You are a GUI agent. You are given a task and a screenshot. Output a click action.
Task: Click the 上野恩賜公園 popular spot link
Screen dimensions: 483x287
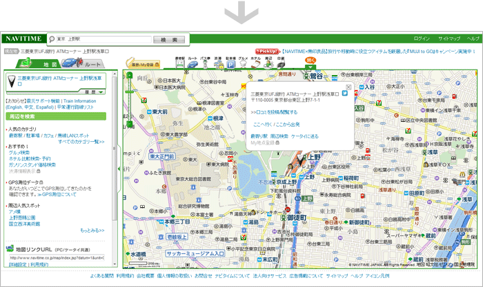[22, 218]
